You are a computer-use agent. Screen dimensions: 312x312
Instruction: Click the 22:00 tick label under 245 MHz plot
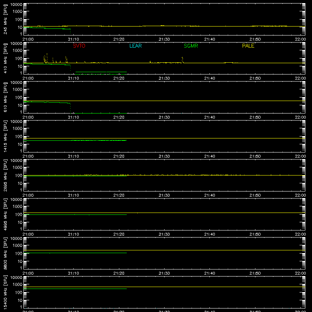click(300, 39)
